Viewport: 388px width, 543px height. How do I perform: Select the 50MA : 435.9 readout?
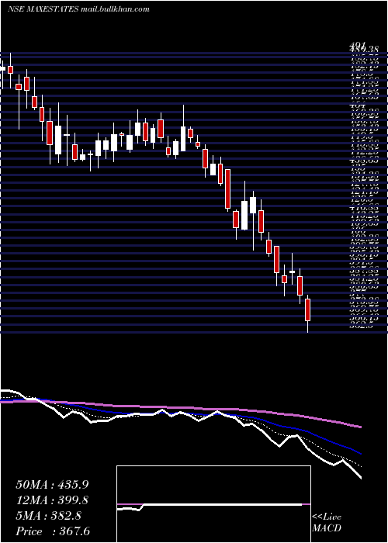52,485
